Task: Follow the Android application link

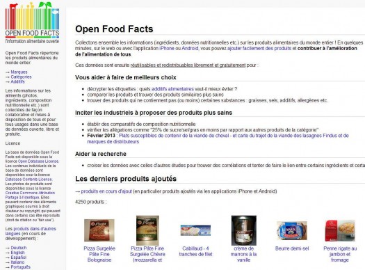Action: pos(190,49)
